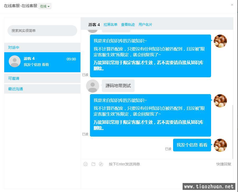
Task: Close the chat window with X
Action: [x=232, y=5]
